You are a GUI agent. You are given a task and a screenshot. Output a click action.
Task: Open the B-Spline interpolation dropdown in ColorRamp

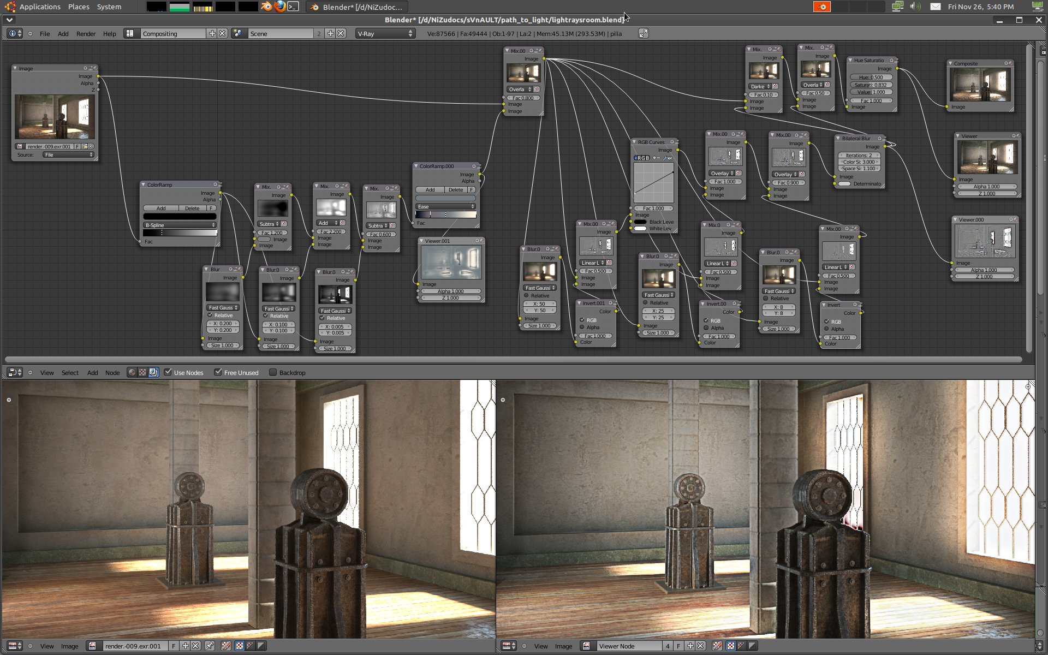(180, 225)
